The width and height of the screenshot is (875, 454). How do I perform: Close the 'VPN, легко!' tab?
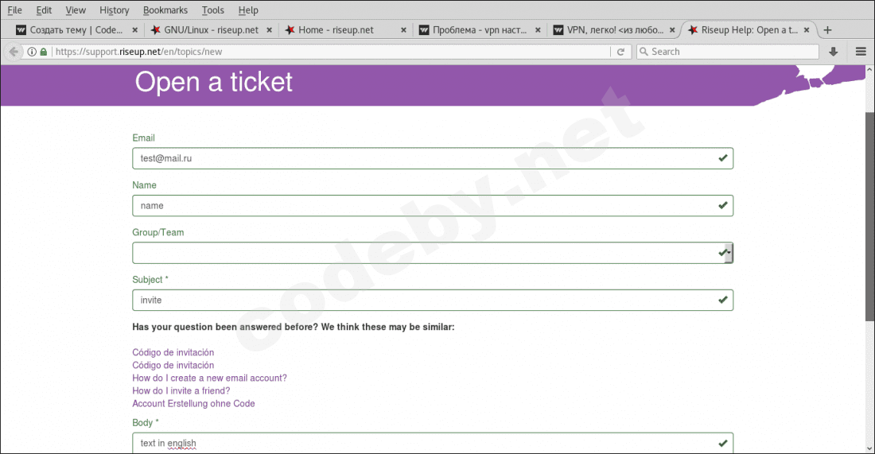coord(672,30)
